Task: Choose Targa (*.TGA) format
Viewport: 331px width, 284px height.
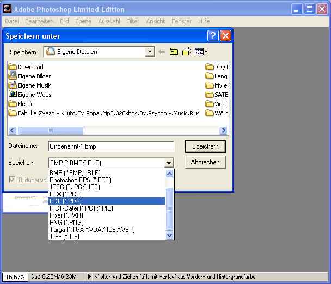Action: coord(106,230)
